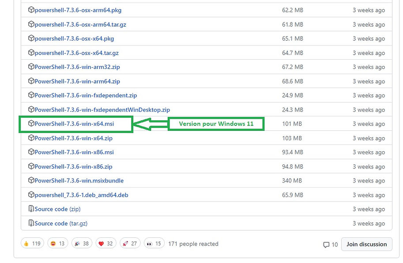Click the '171 people reacted' text
This screenshot has width=403, height=263.
(193, 244)
